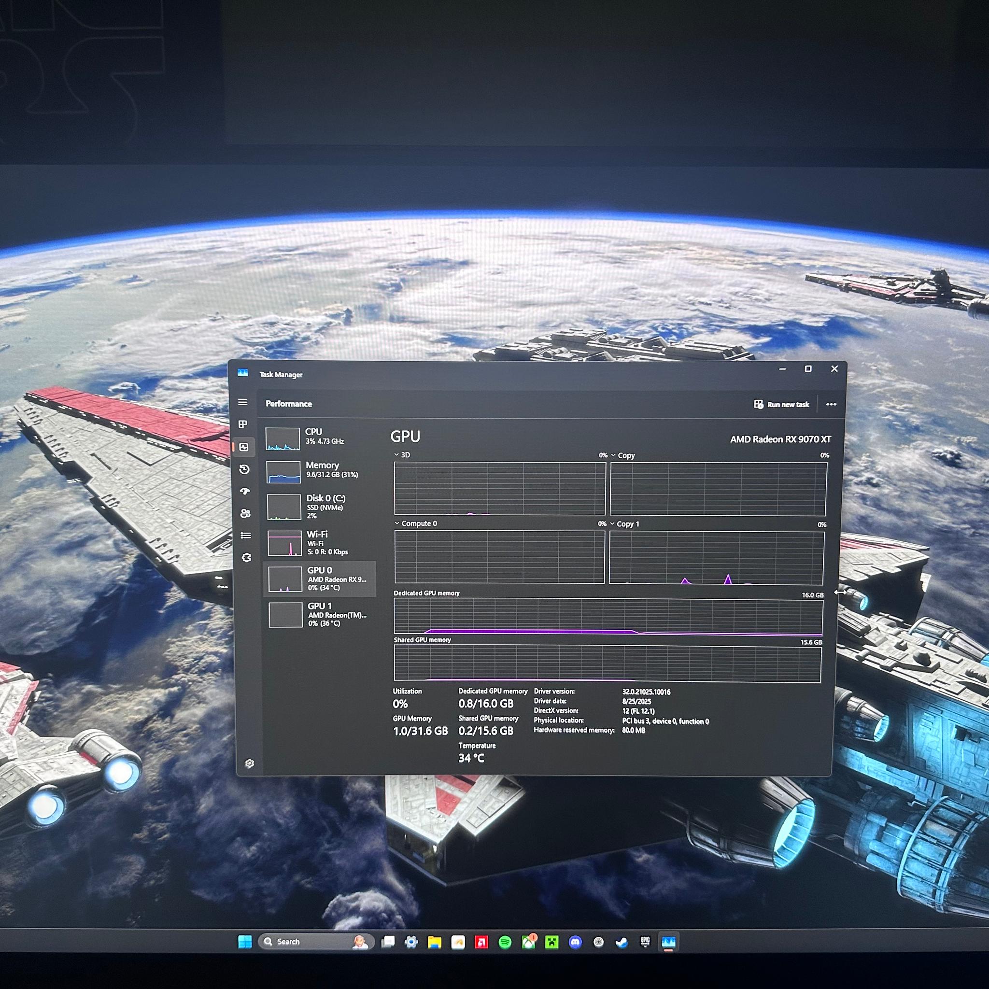
Task: Select GPU 0 AMD Radeon RX item
Action: coord(319,579)
